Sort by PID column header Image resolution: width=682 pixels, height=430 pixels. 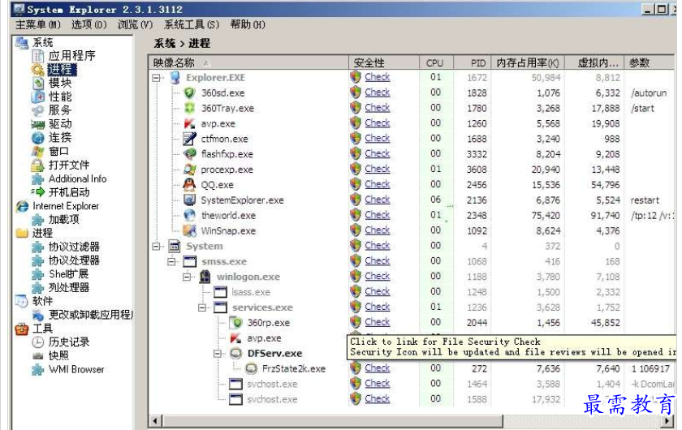[473, 62]
